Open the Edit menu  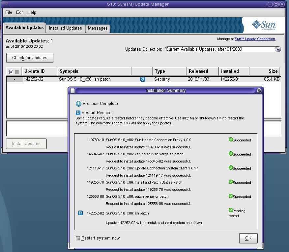coord(20,12)
